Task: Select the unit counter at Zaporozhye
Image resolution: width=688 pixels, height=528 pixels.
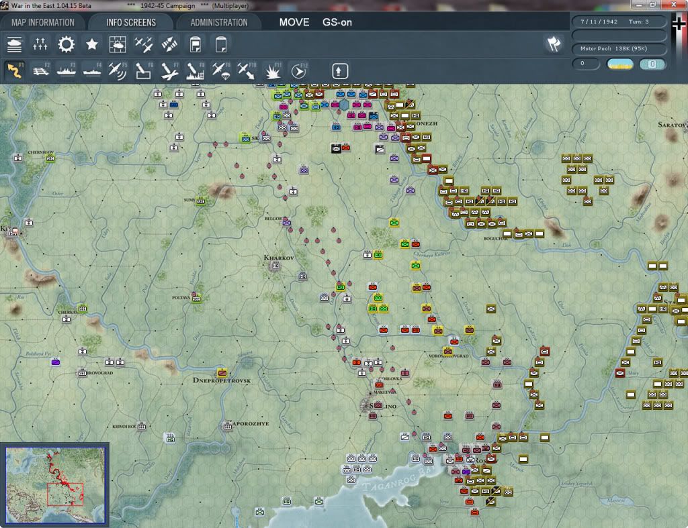Action: coord(227,426)
